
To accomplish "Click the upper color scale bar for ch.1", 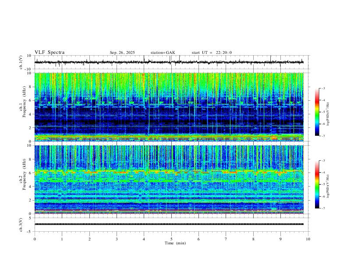I will (317, 112).
